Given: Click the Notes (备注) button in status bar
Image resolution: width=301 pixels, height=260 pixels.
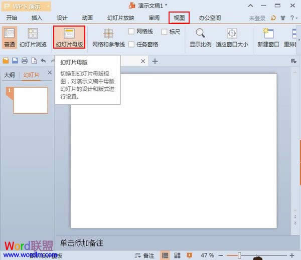Looking at the screenshot, I should point(145,255).
